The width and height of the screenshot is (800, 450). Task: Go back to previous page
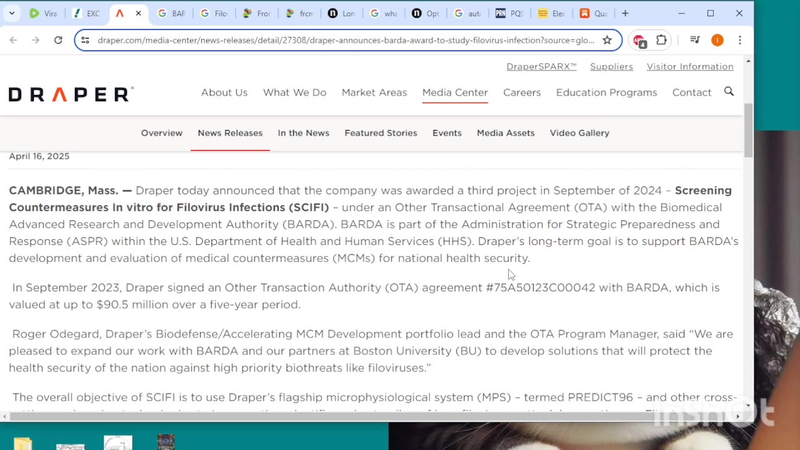(13, 40)
